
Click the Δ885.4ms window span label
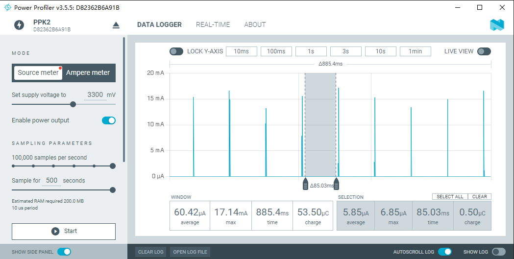click(x=330, y=64)
